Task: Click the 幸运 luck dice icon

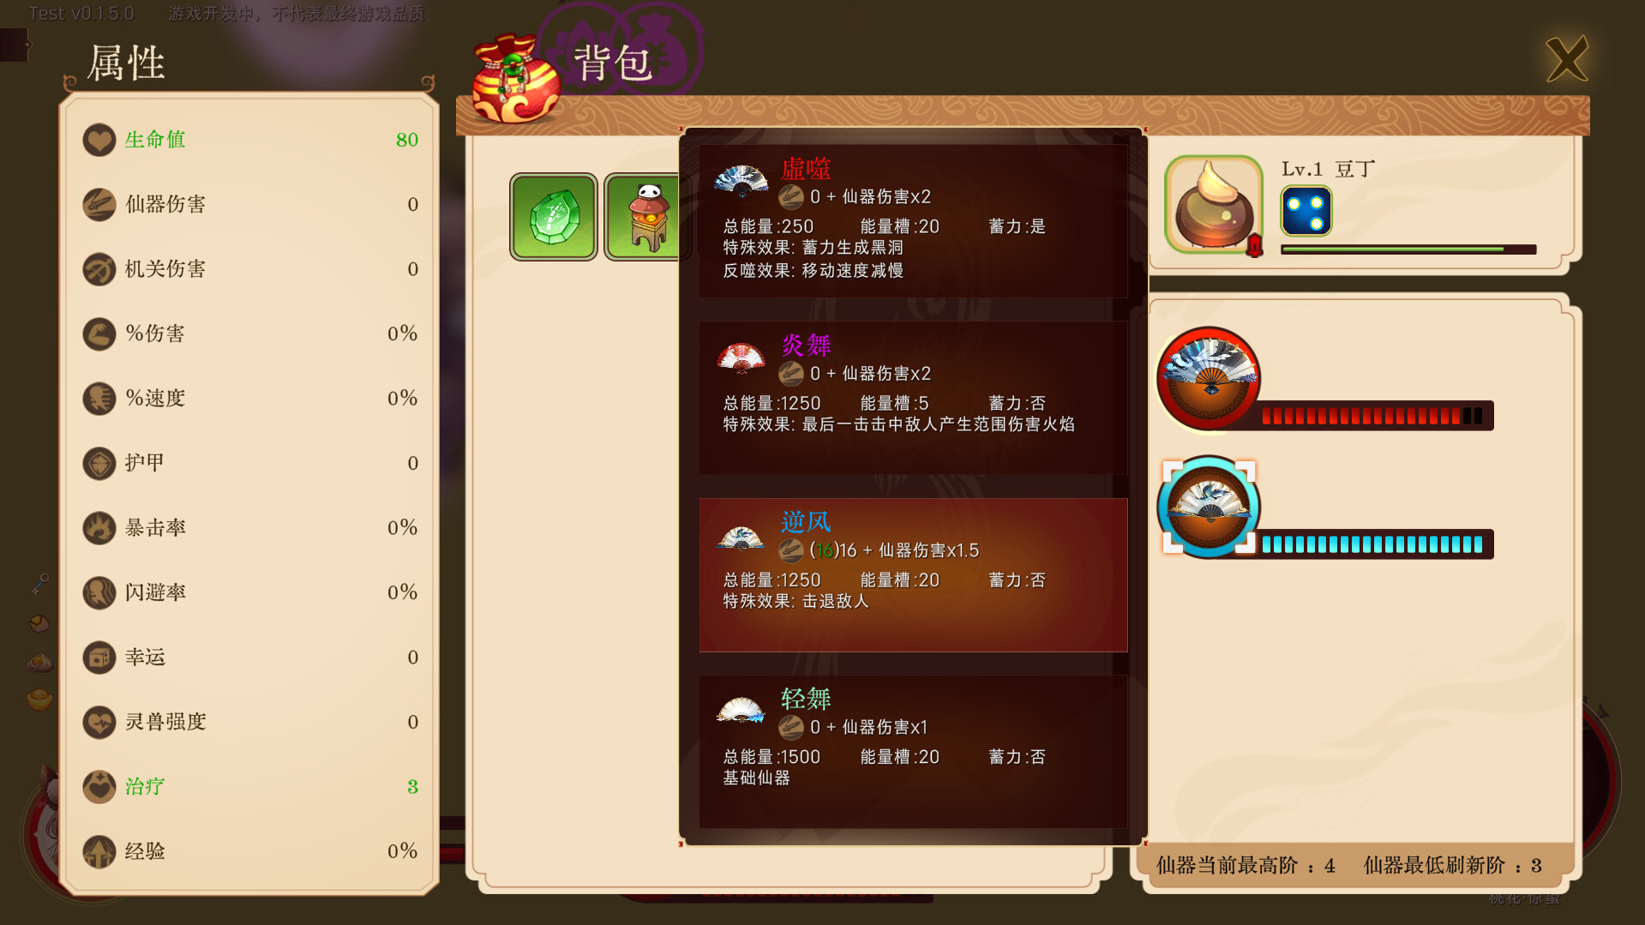Action: click(99, 658)
